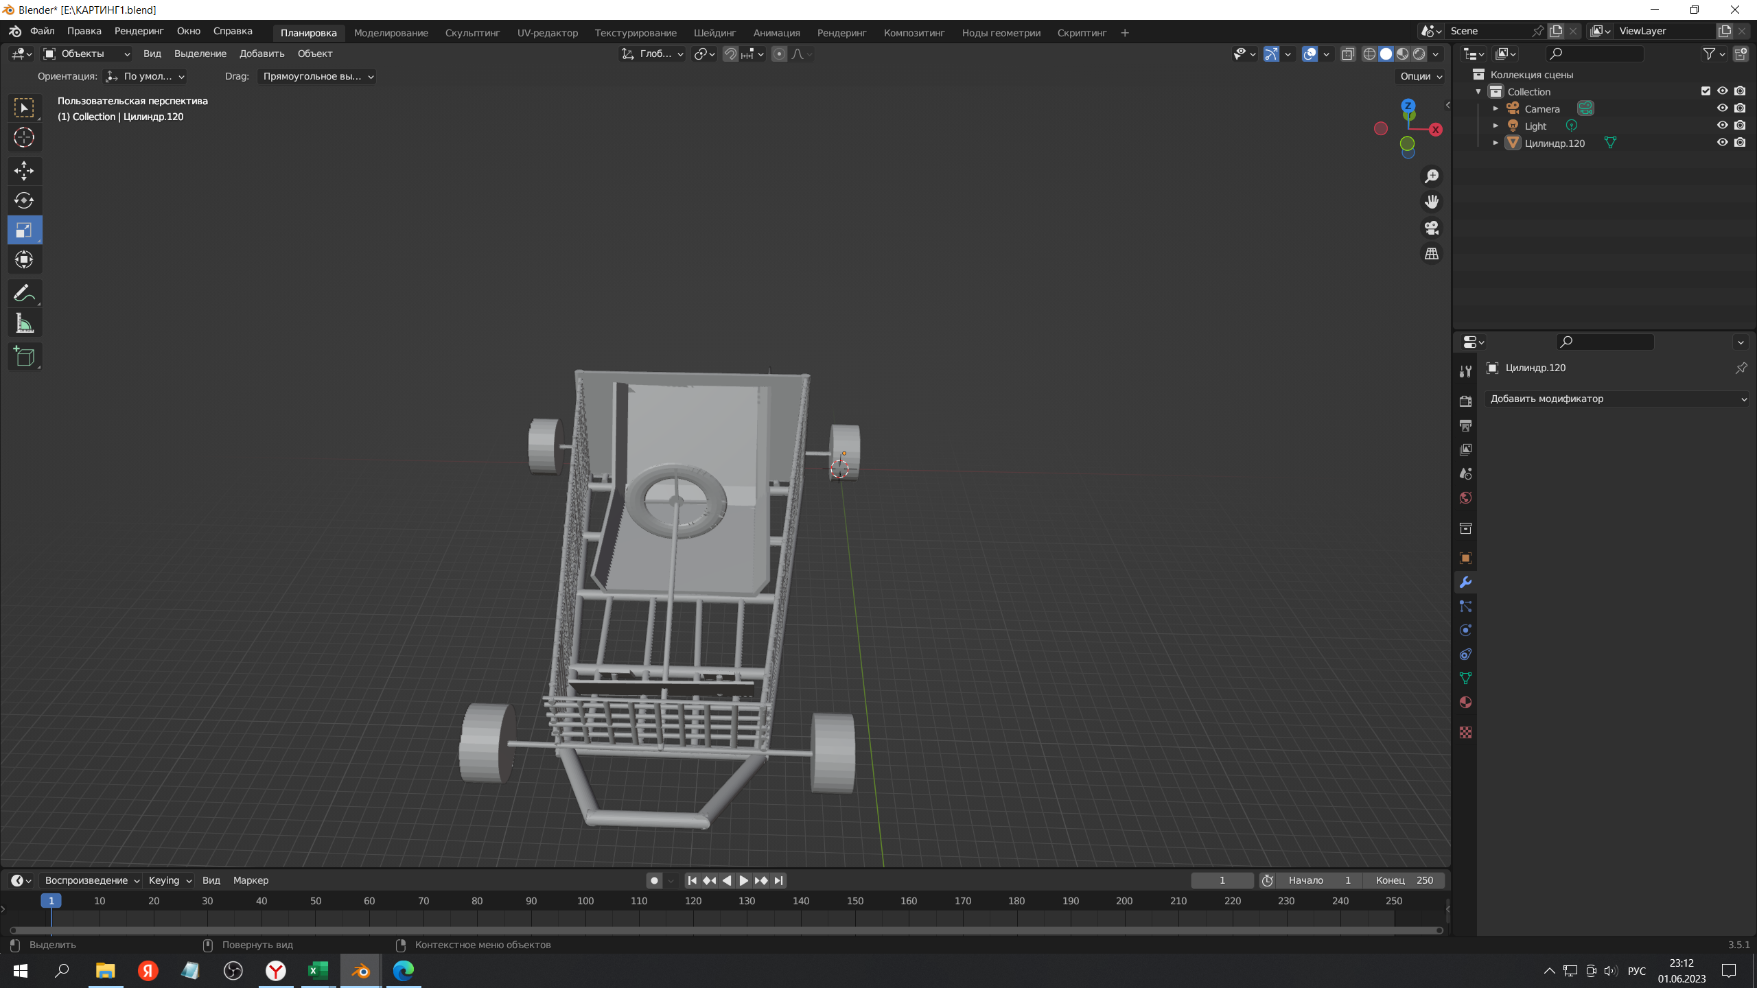Click the timeline horizontal scrollbar
The height and width of the screenshot is (988, 1757).
726,930
